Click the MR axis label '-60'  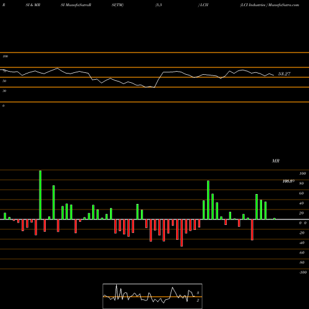tap(302, 253)
